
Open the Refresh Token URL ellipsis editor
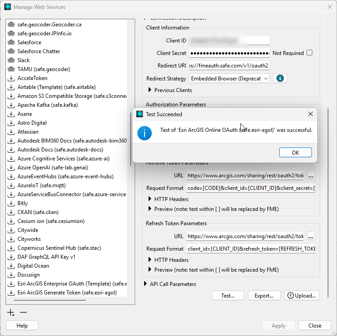(311, 236)
